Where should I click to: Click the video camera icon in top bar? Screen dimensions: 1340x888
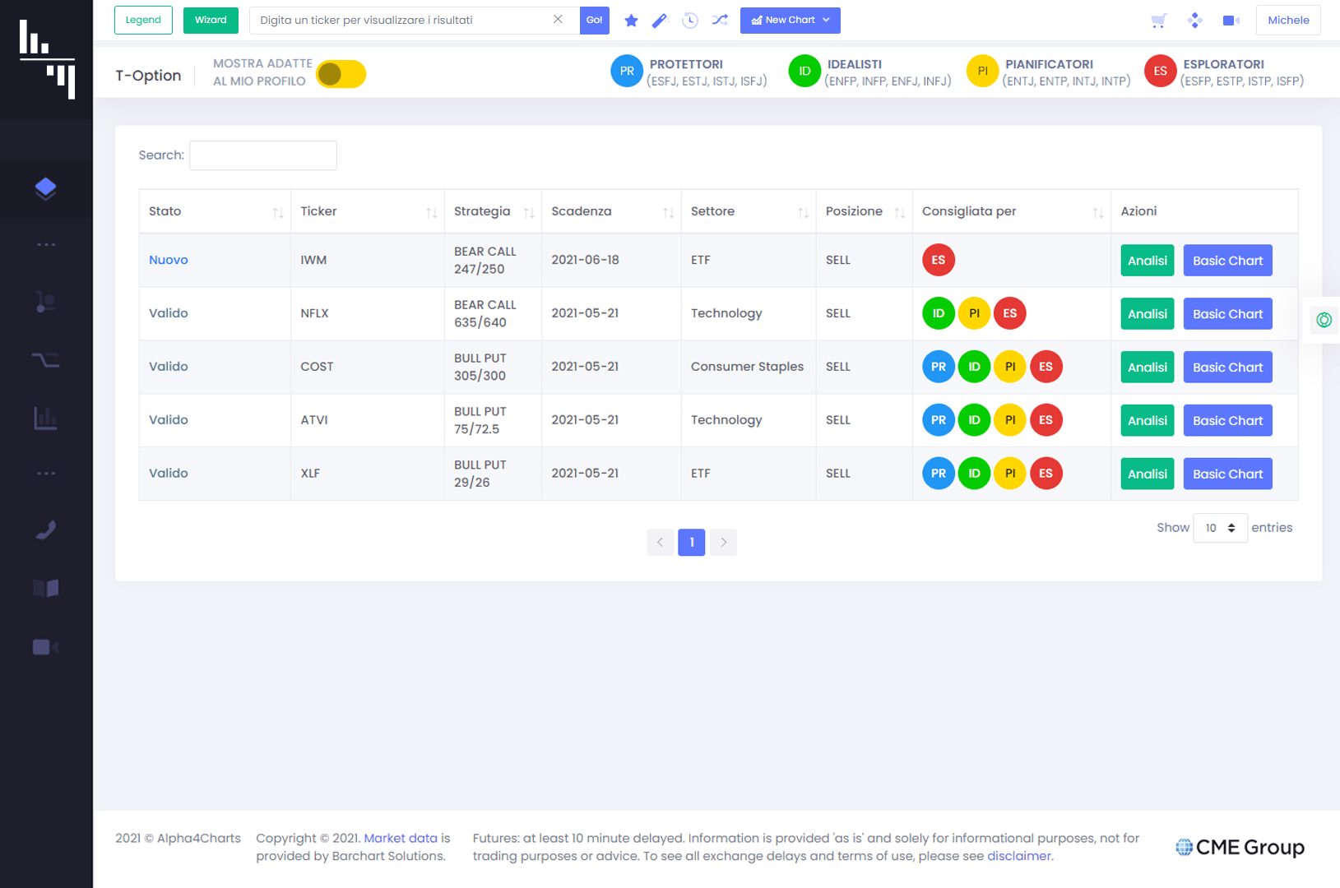coord(1231,21)
